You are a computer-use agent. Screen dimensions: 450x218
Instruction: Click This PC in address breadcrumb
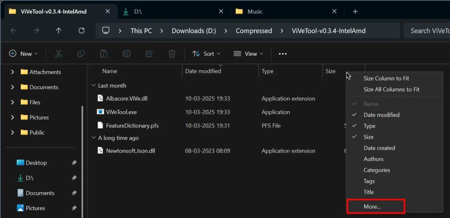[141, 31]
